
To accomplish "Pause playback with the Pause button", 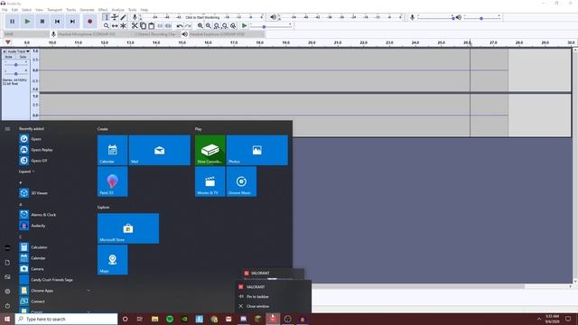I will pos(12,22).
